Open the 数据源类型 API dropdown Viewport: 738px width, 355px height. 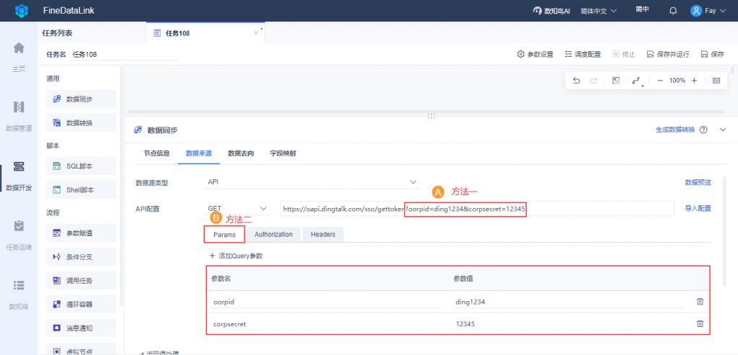(311, 182)
